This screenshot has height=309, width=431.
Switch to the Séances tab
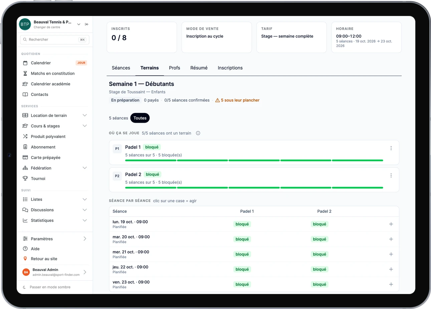(x=121, y=68)
